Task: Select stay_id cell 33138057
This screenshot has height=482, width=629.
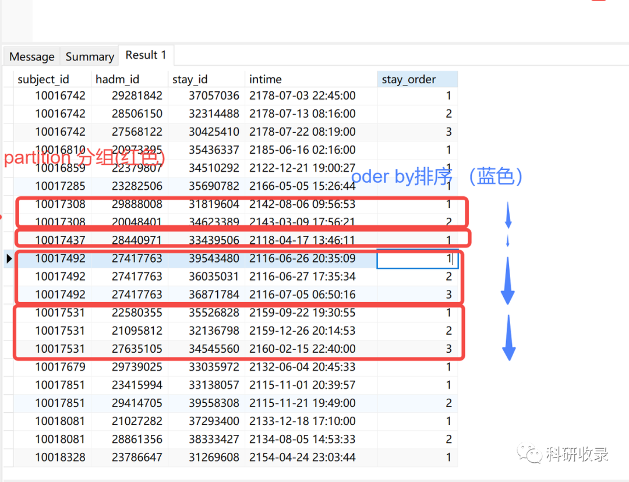Action: click(x=206, y=385)
